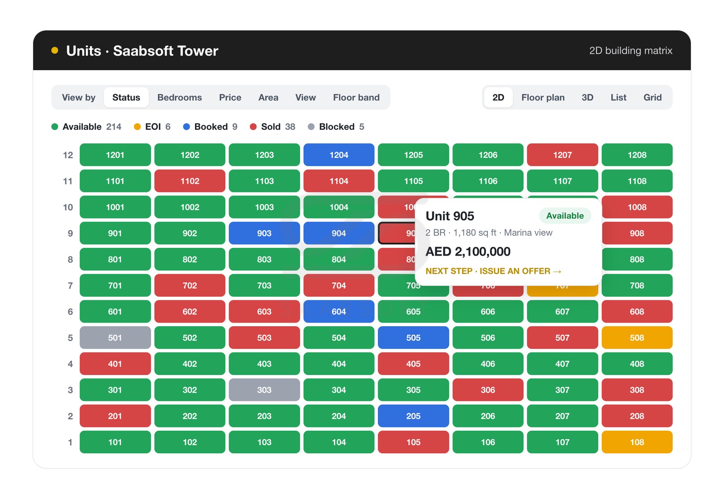Viewport: 724px width, 499px height.
Task: Select sold unit 608
Action: 637,312
